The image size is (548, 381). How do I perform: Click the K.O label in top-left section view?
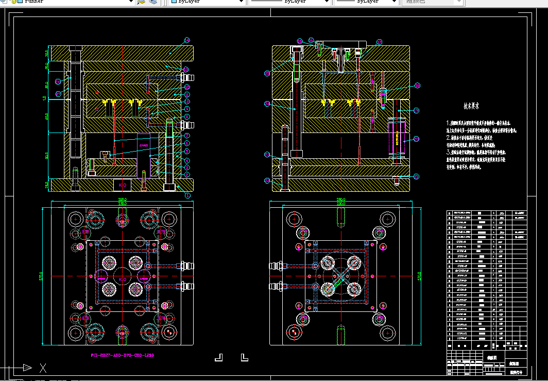tap(123, 184)
